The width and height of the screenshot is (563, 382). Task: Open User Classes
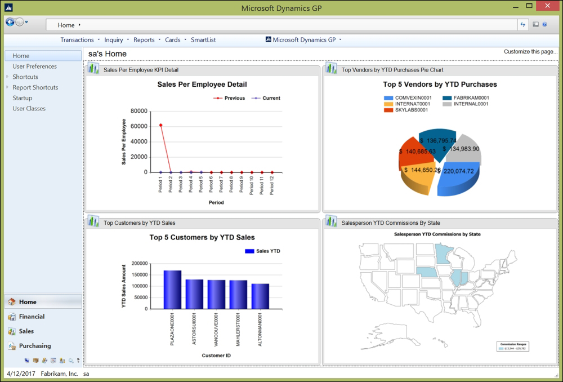(x=29, y=109)
